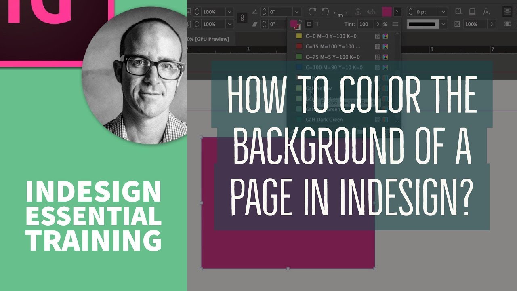
Task: Choose the C=0 M=0 Y=100 K=0 swatch
Action: click(331, 36)
